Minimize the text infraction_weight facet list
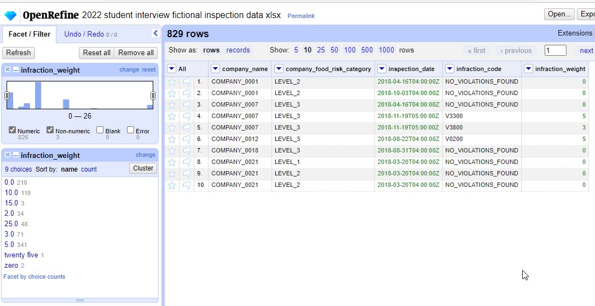 click(15, 155)
